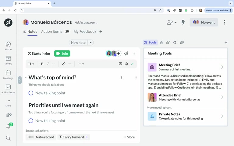Click the send notes paper plane icon
Viewport: 234px width, 146px height.
[x=126, y=54]
